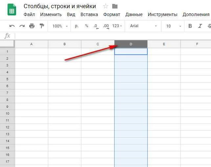Image resolution: width=211 pixels, height=167 pixels.
Task: Select row 5 header
Action: click(x=8, y=79)
